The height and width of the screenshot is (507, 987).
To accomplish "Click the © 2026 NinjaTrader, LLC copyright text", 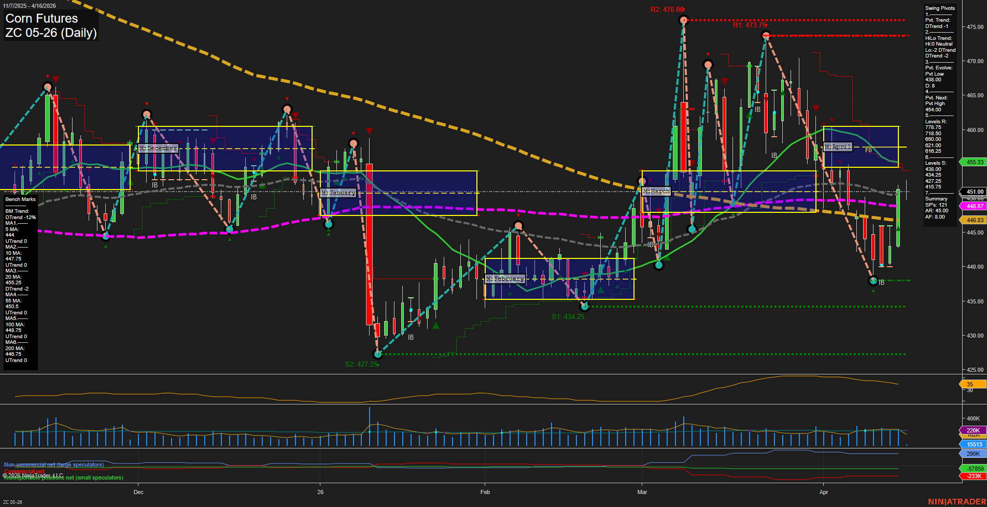I will [31, 475].
